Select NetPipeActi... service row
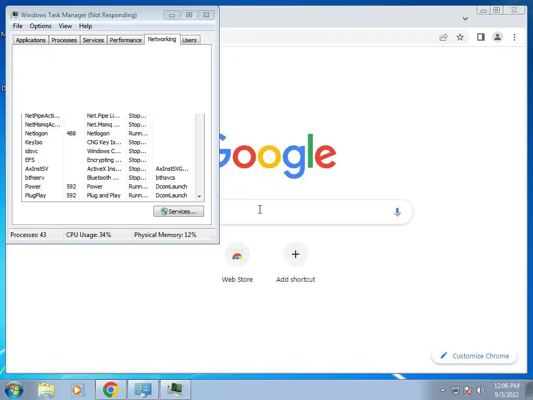Image resolution: width=533 pixels, height=400 pixels. (108, 116)
